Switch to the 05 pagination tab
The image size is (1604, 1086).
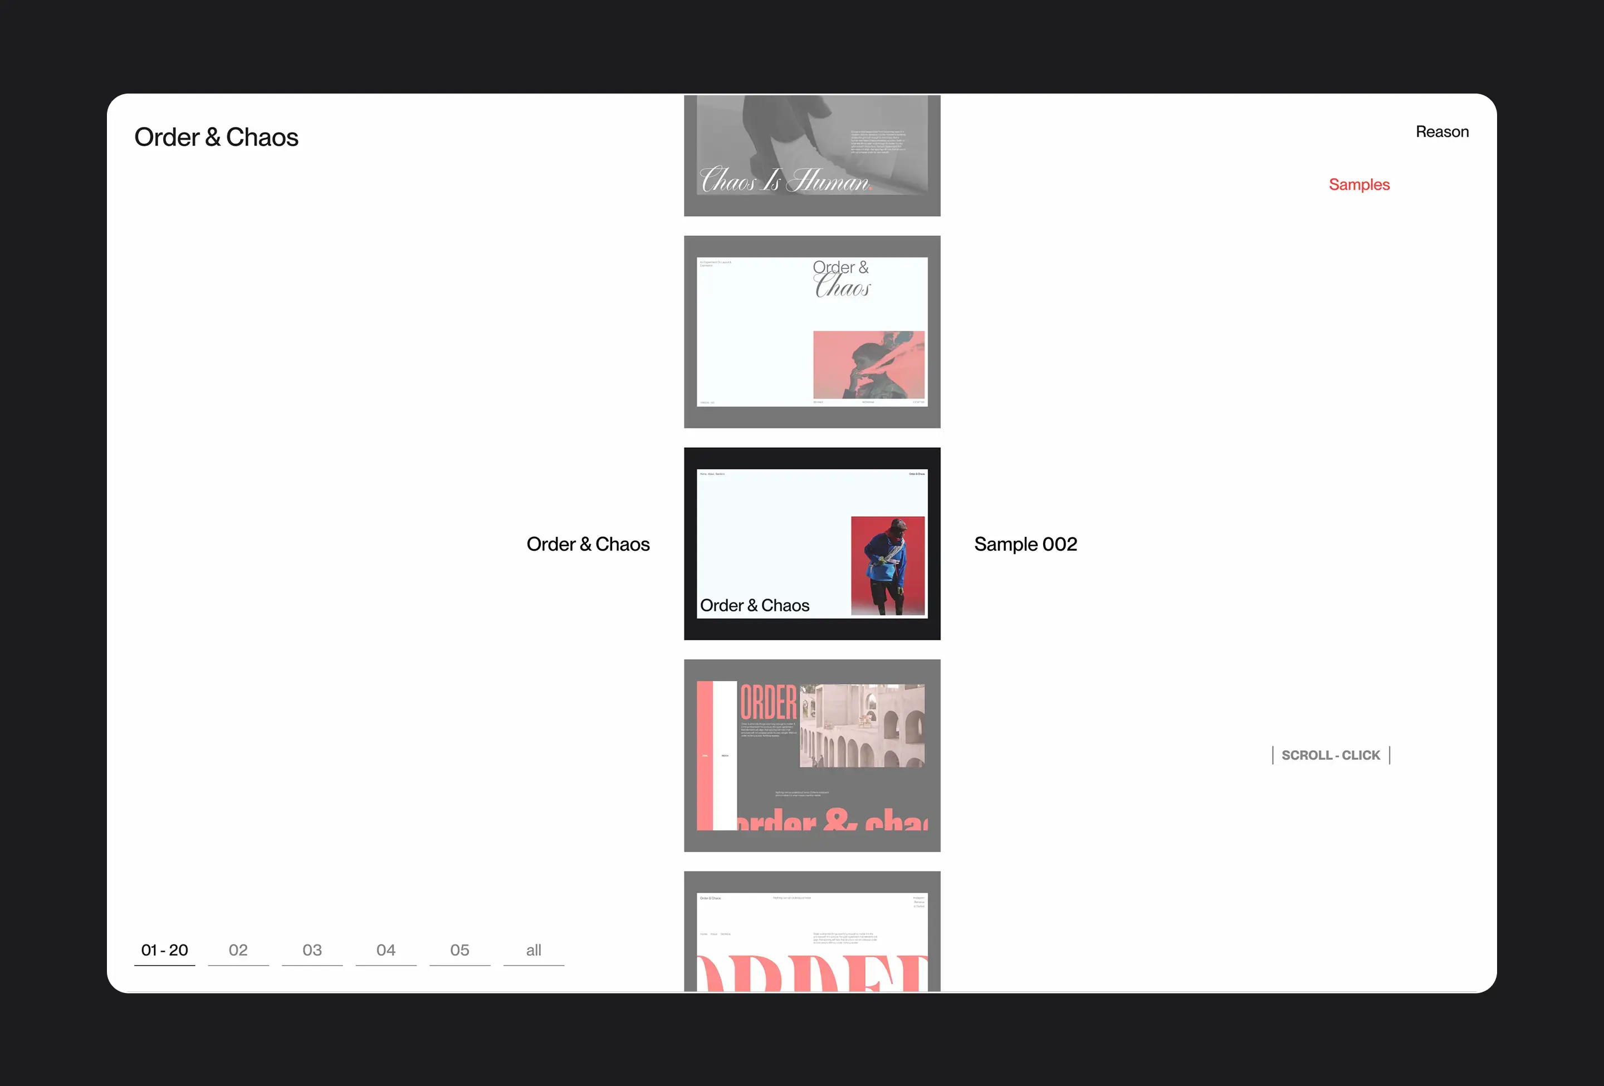coord(459,950)
